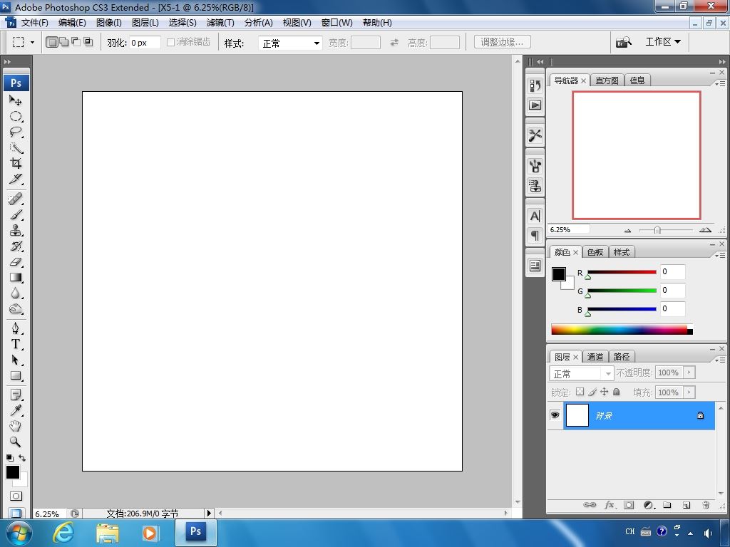Viewport: 730px width, 547px height.
Task: Select the Blur tool
Action: (16, 293)
